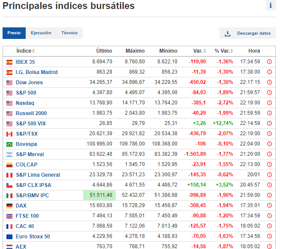Click the clock icon in S&P CLX IPSA row
The height and width of the screenshot is (249, 281).
click(x=269, y=185)
